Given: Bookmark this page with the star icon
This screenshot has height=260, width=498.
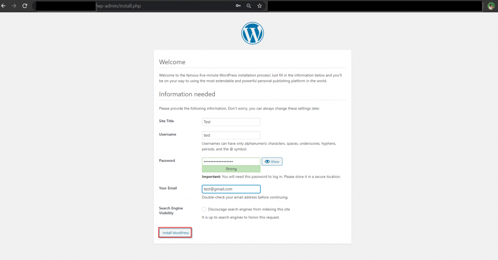Looking at the screenshot, I should [x=260, y=6].
